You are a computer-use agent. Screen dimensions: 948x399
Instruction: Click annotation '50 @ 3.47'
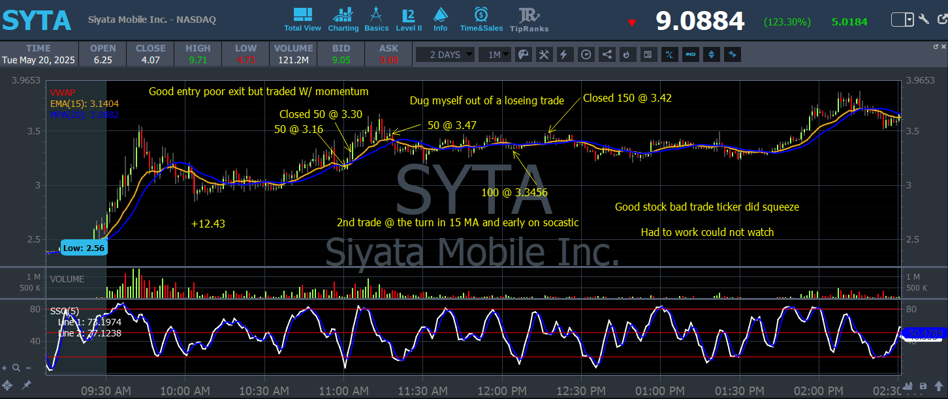point(452,125)
